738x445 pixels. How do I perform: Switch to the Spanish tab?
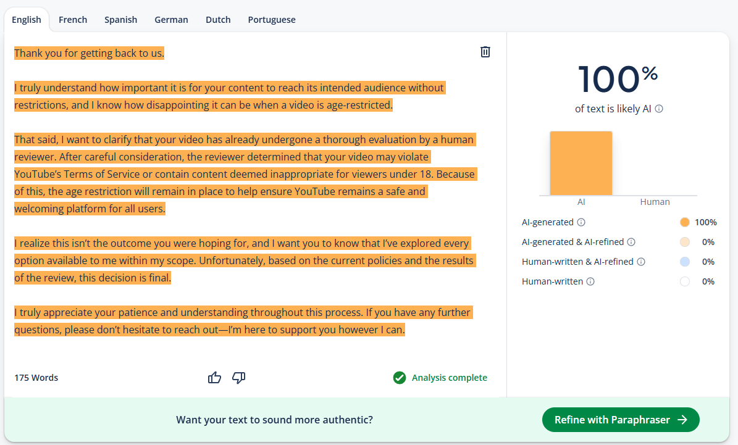[121, 20]
